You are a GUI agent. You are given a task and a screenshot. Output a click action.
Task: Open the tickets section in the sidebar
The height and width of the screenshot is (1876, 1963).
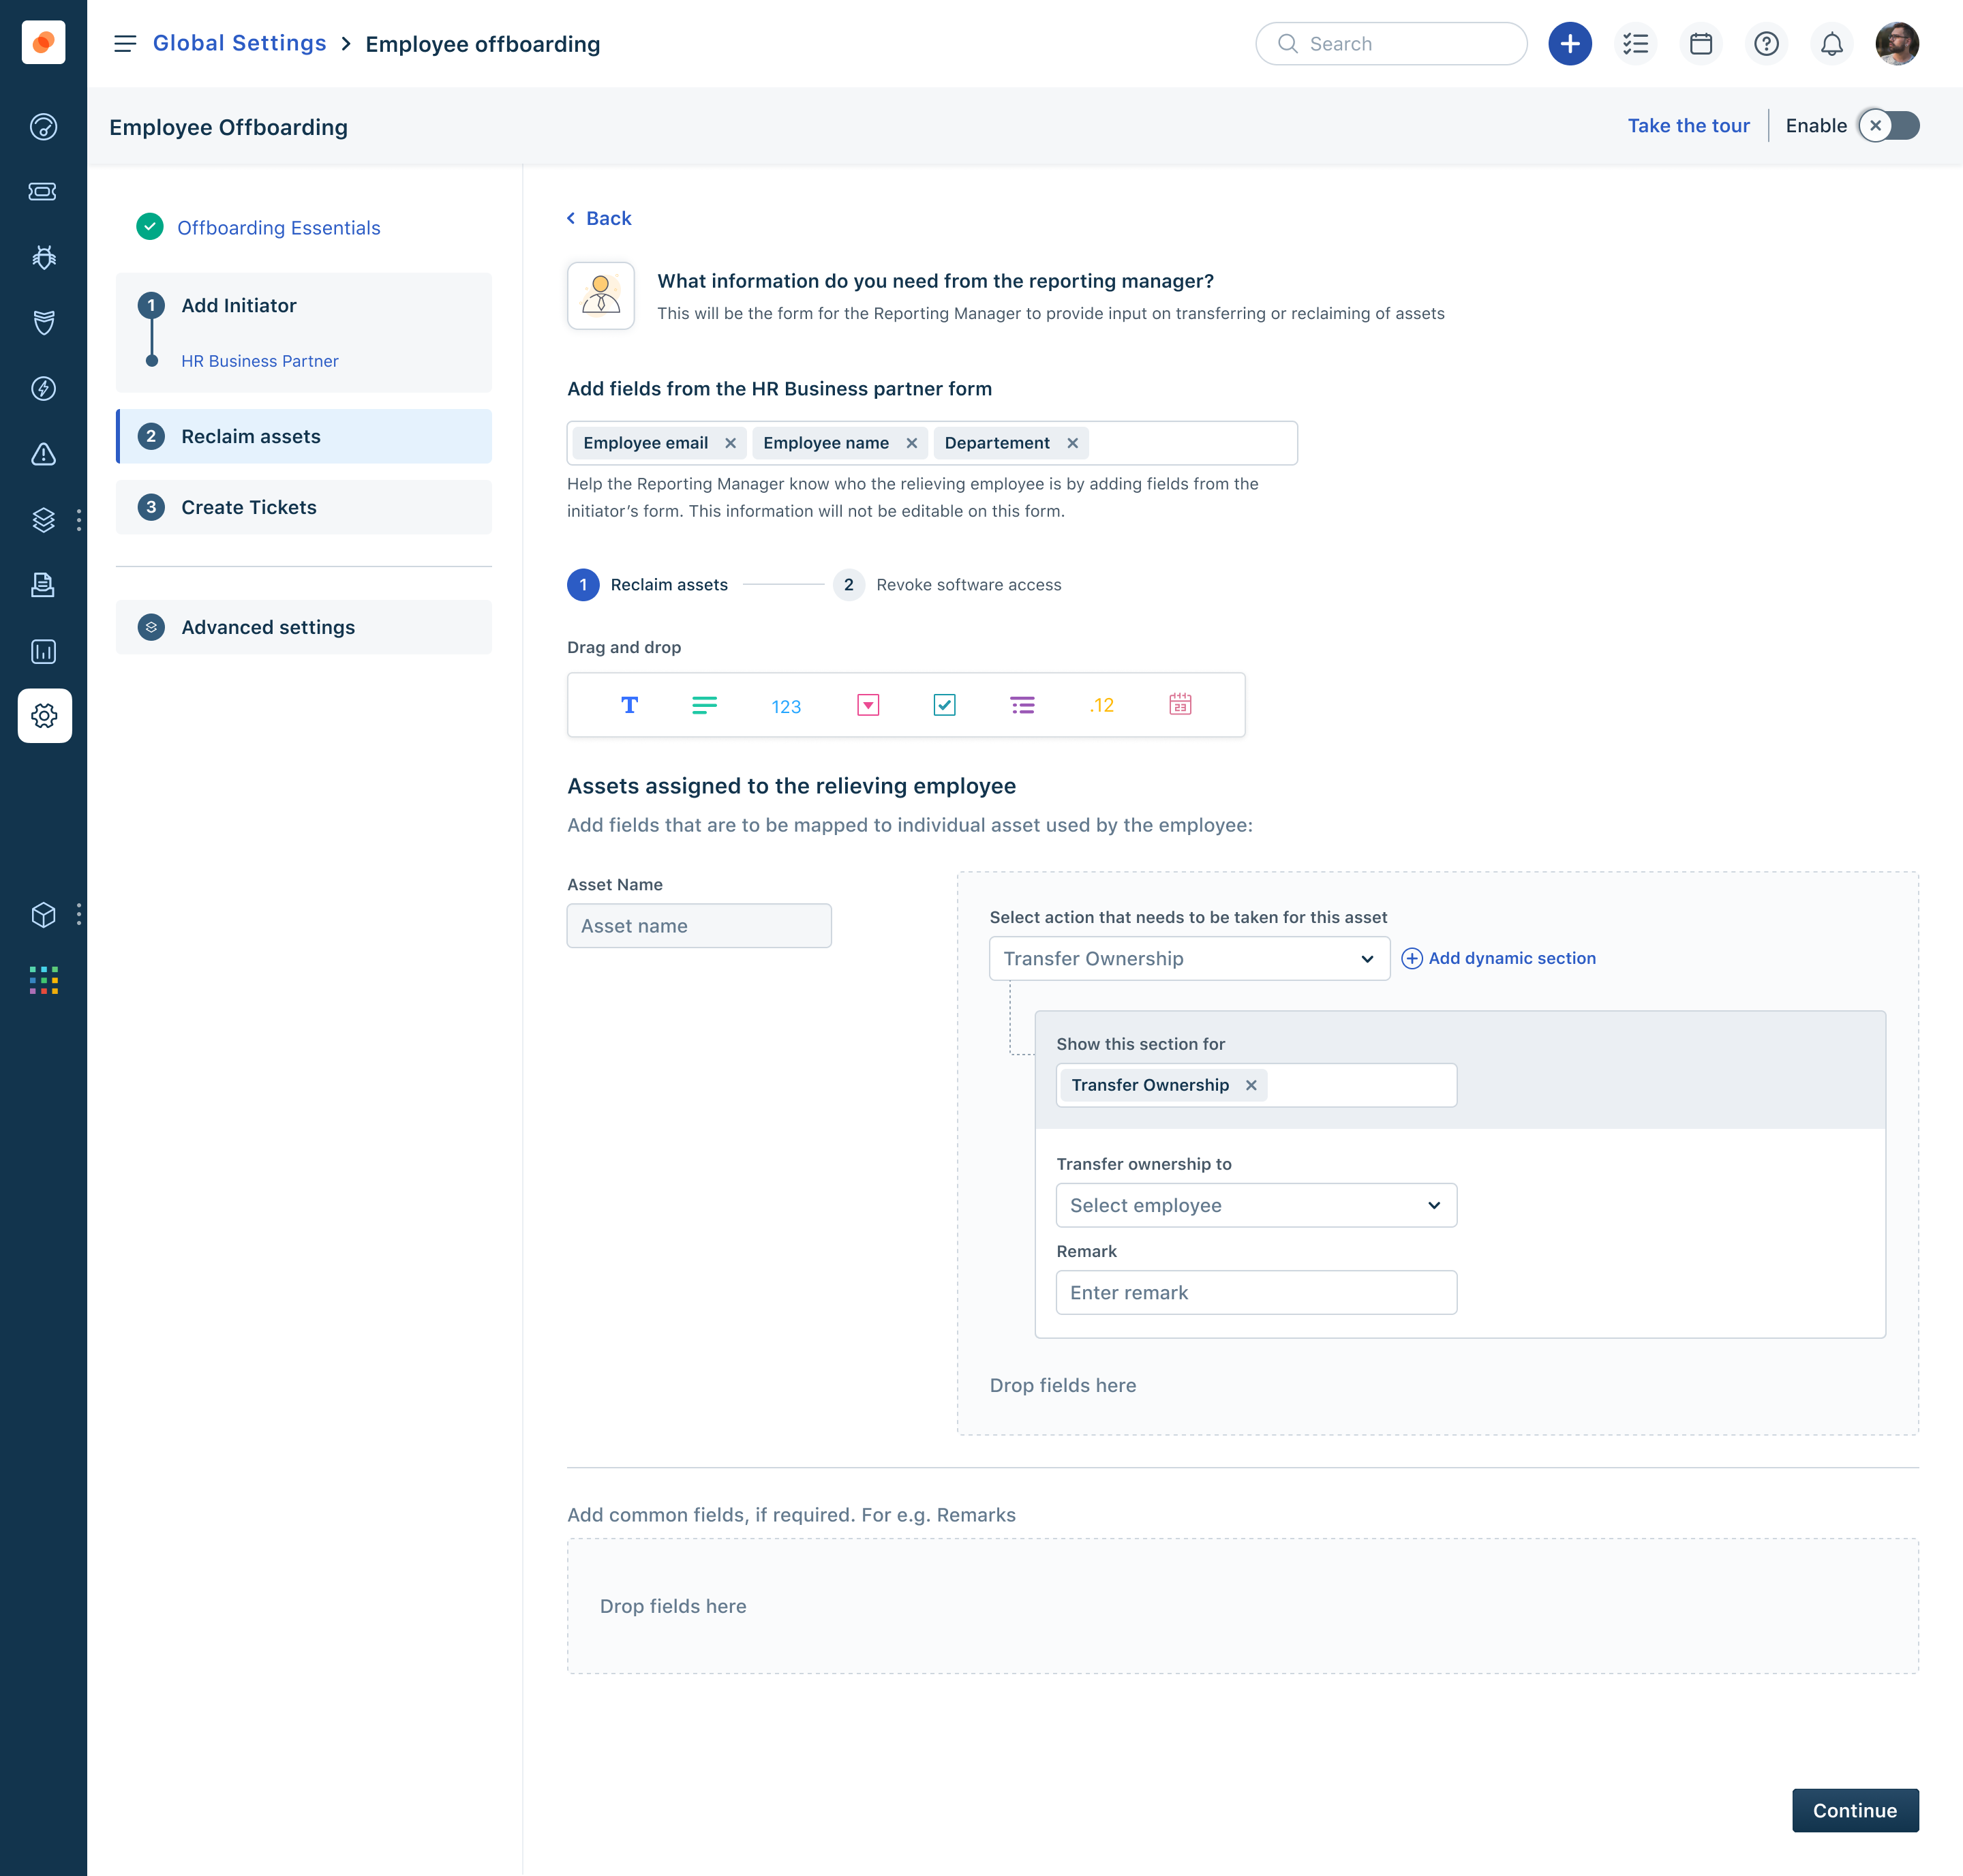pyautogui.click(x=43, y=191)
